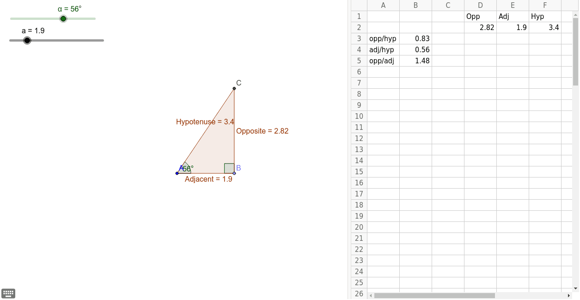Select cell E2 containing 1.9
This screenshot has width=580, height=300.
(513, 28)
